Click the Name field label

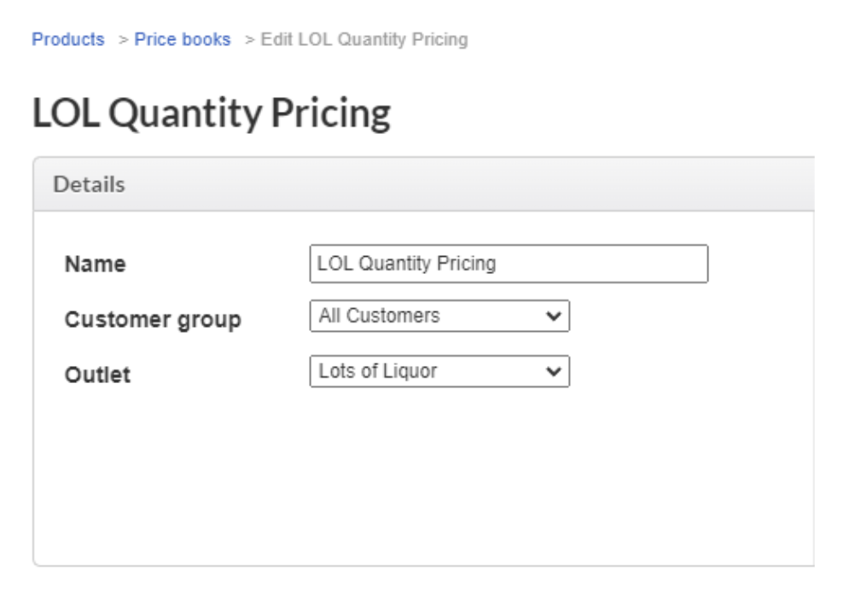95,265
